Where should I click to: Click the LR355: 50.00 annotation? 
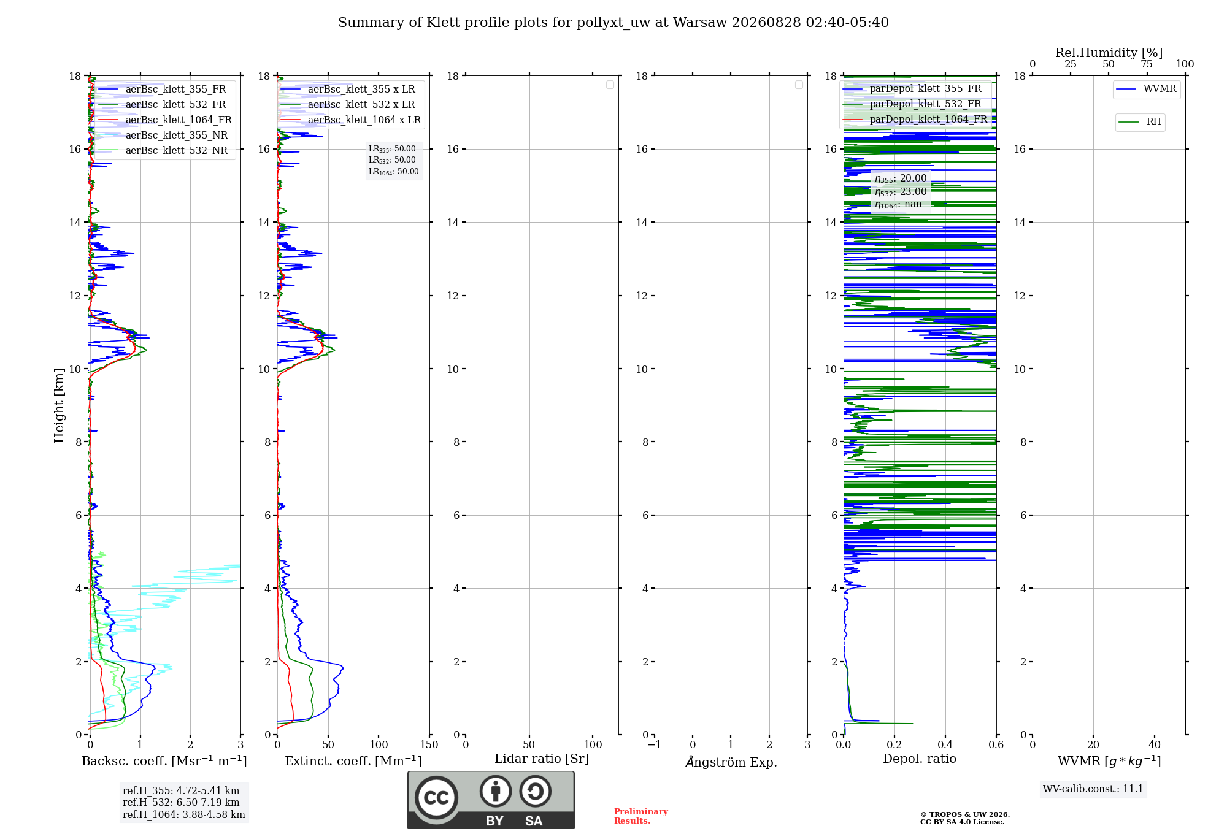pyautogui.click(x=392, y=149)
